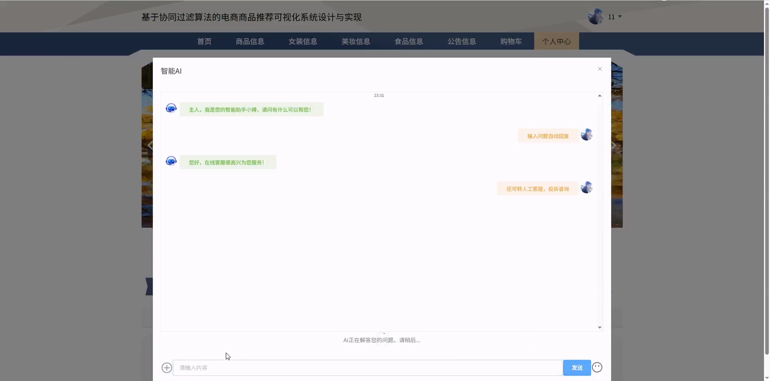Click user avatar next to 还可转人工客服 message
770x381 pixels.
[x=586, y=187]
